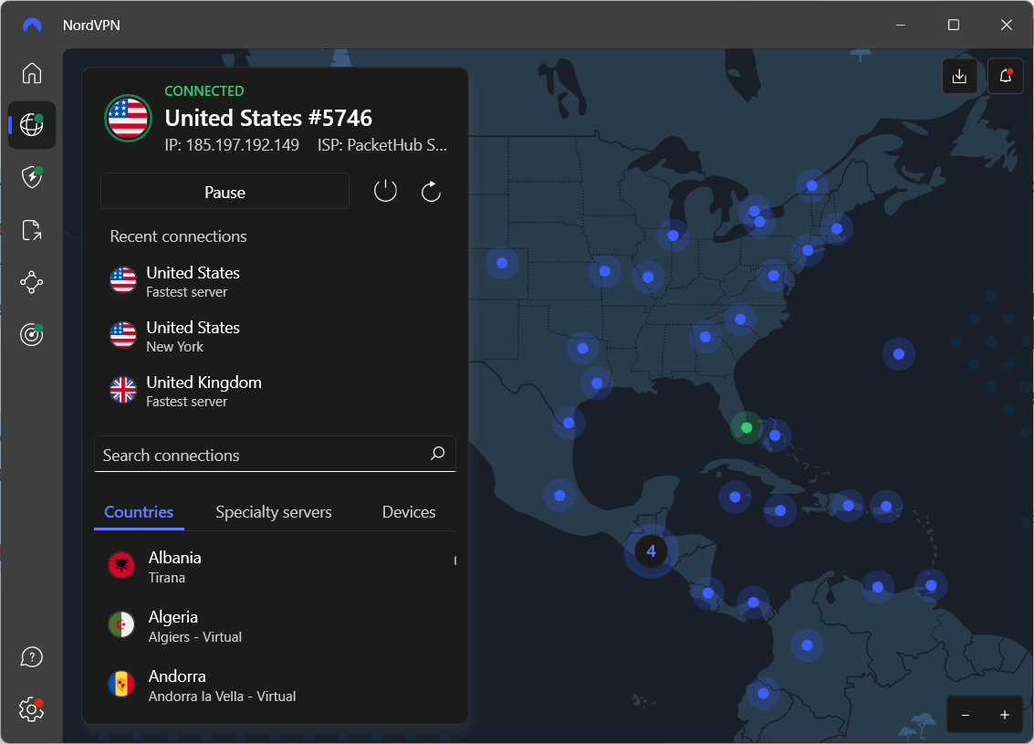
Task: Connect to recent United States New York
Action: click(275, 336)
